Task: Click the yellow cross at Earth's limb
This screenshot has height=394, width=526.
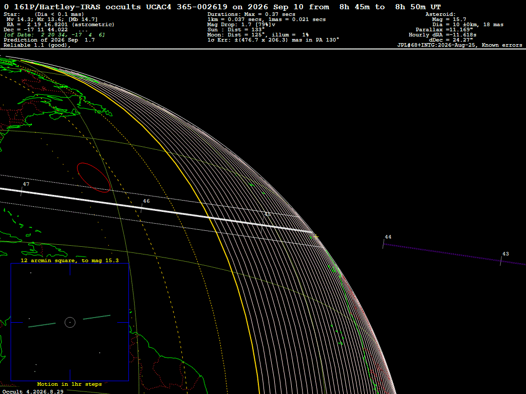Action: click(316, 237)
